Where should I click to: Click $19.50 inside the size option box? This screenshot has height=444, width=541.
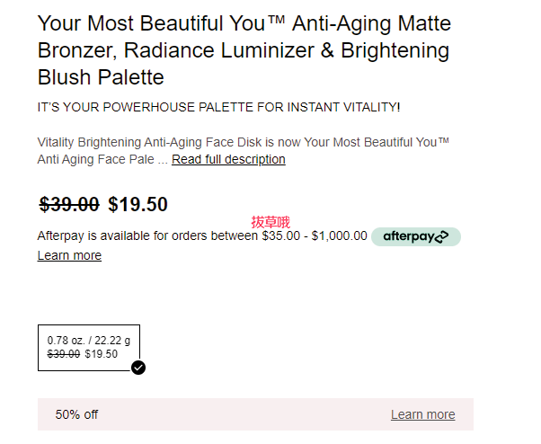pyautogui.click(x=101, y=354)
